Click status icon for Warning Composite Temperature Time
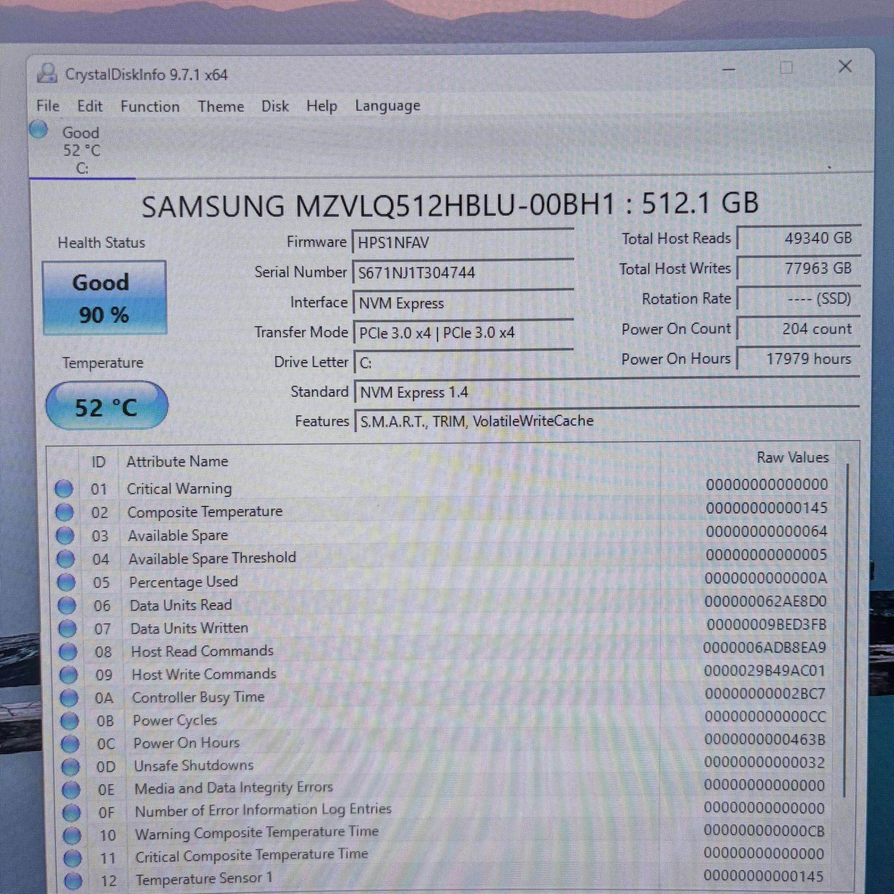The height and width of the screenshot is (894, 894). click(x=72, y=836)
